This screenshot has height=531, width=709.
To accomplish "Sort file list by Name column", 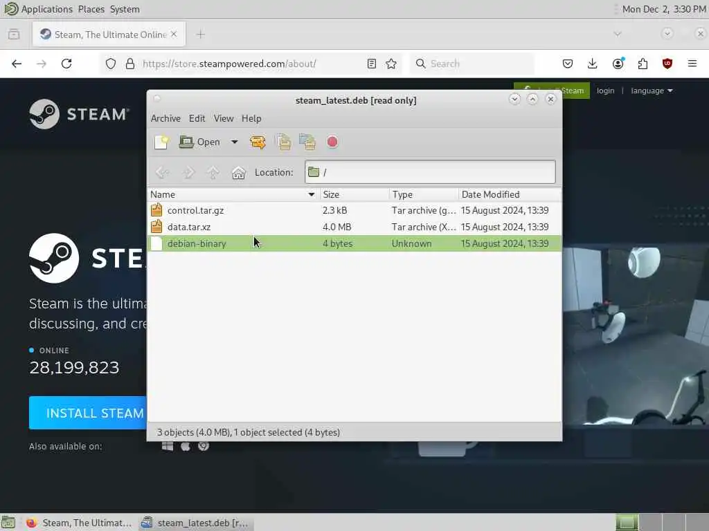I will [x=234, y=194].
